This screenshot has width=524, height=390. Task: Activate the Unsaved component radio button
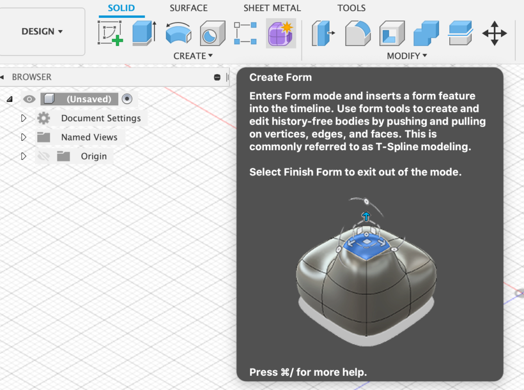point(127,99)
